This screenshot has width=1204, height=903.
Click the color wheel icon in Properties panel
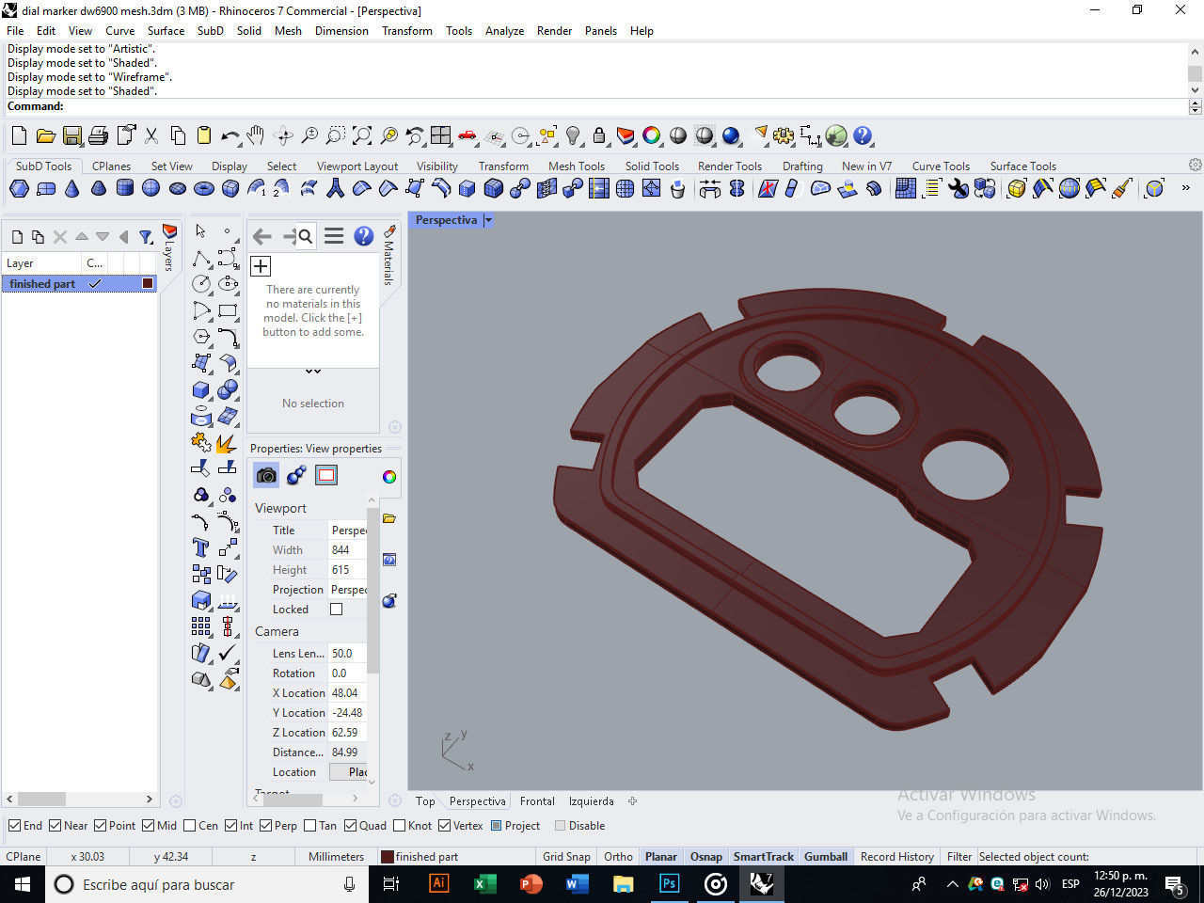389,477
